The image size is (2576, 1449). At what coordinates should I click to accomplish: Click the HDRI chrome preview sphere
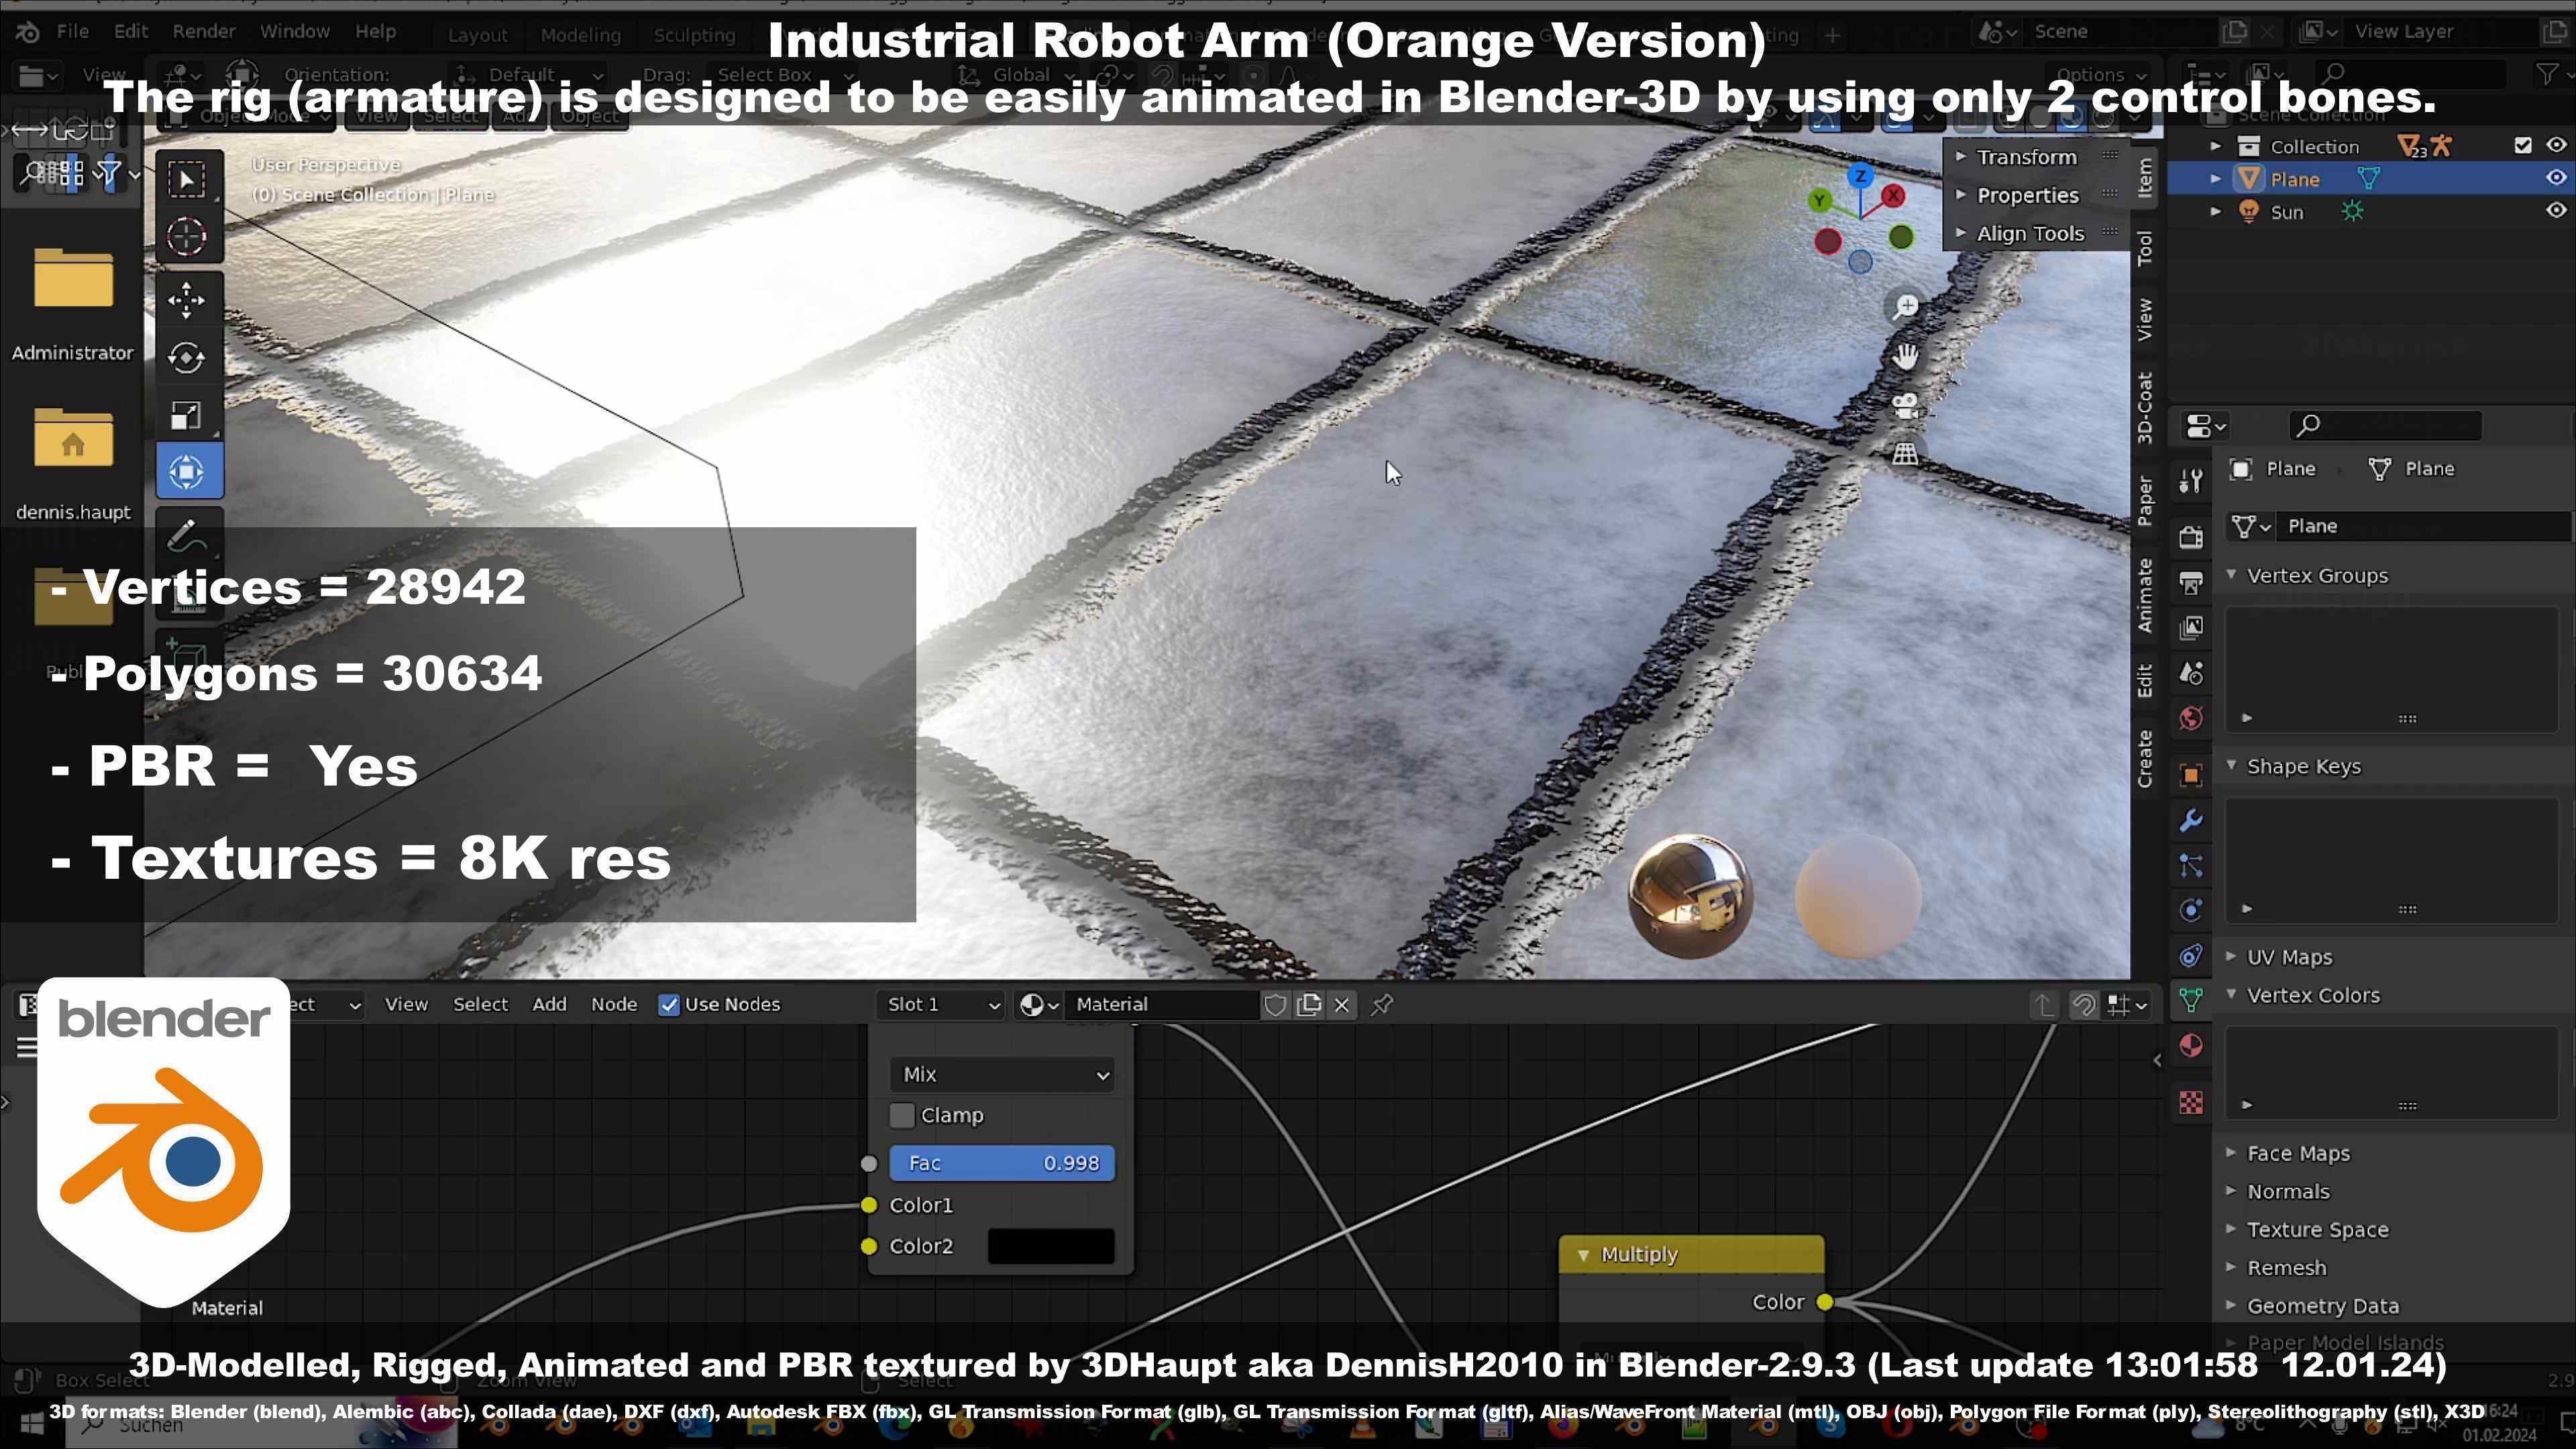pos(1690,897)
